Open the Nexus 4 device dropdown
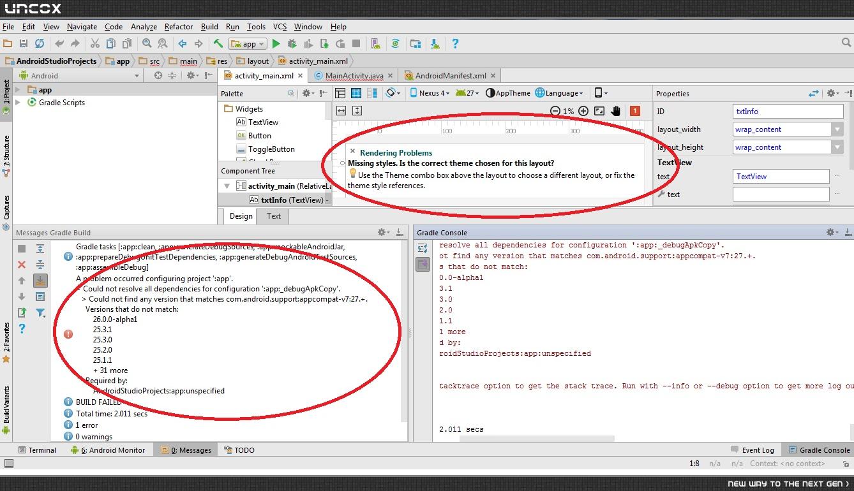Image resolution: width=854 pixels, height=491 pixels. (x=429, y=93)
